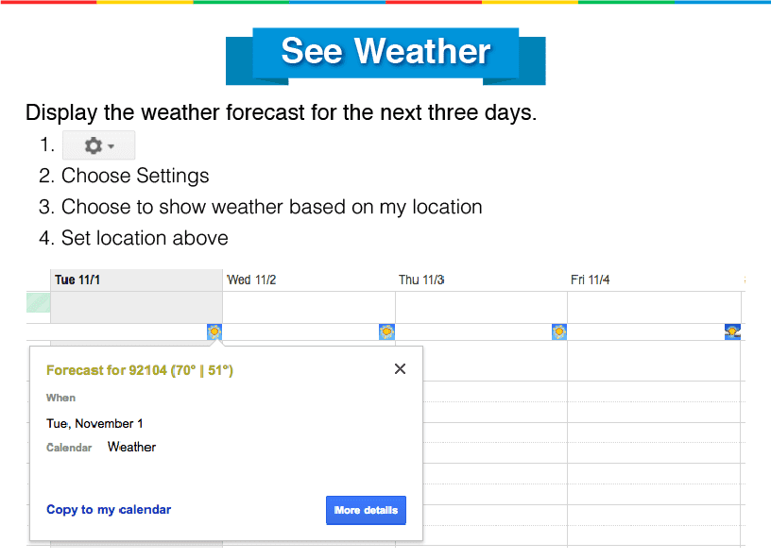Click the Friday calendar time slot

[654, 443]
